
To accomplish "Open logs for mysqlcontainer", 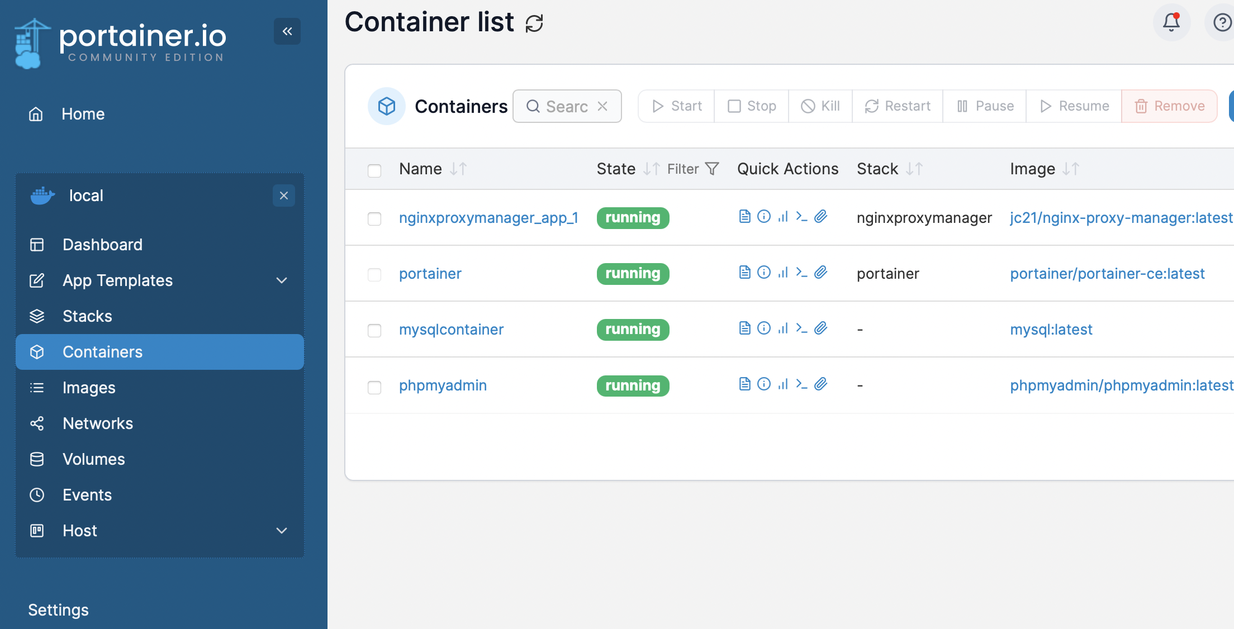I will coord(744,328).
